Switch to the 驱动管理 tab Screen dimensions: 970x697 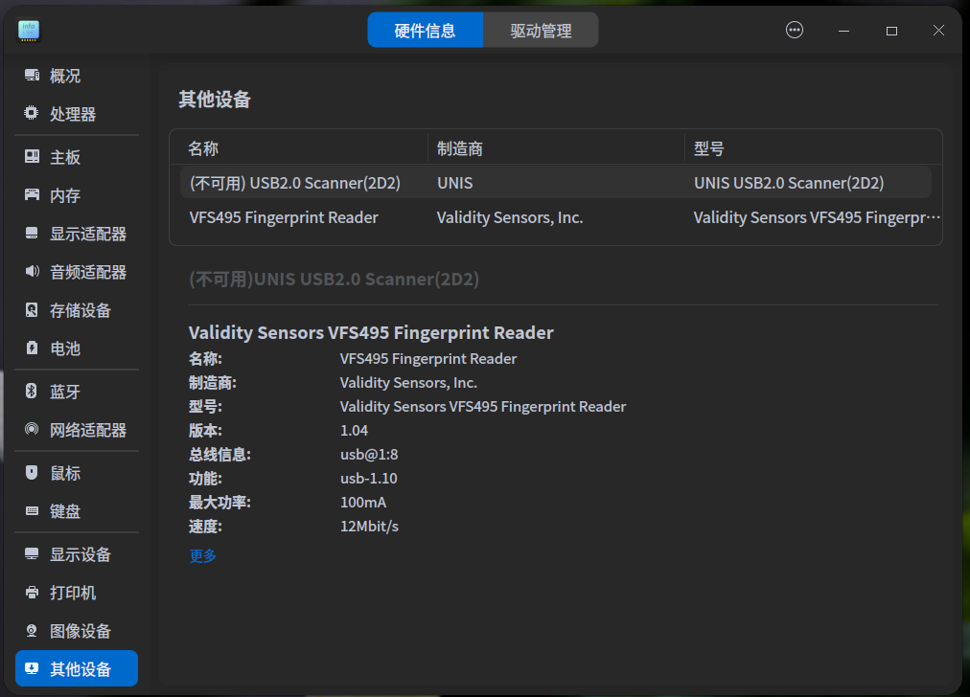tap(541, 31)
